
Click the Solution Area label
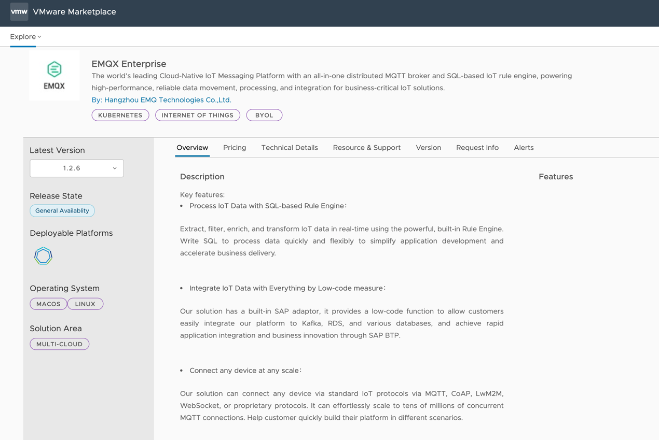tap(56, 329)
